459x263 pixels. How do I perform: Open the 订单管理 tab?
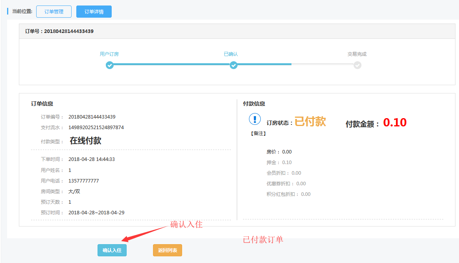(54, 12)
